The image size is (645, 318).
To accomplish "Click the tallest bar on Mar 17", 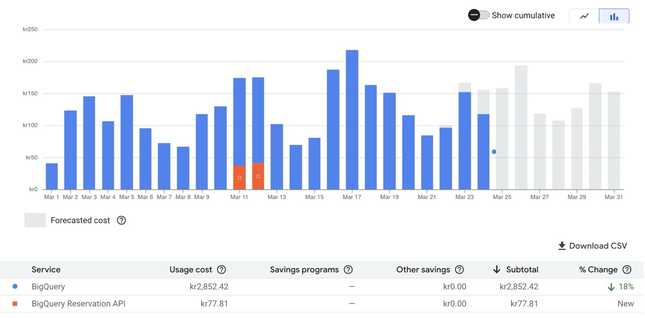I will 352,121.
